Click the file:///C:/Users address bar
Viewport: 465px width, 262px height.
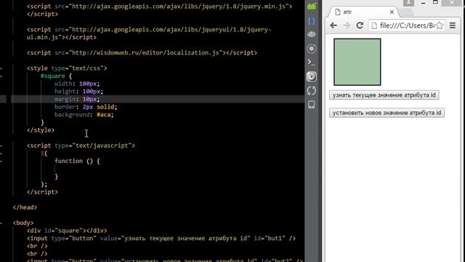click(407, 25)
